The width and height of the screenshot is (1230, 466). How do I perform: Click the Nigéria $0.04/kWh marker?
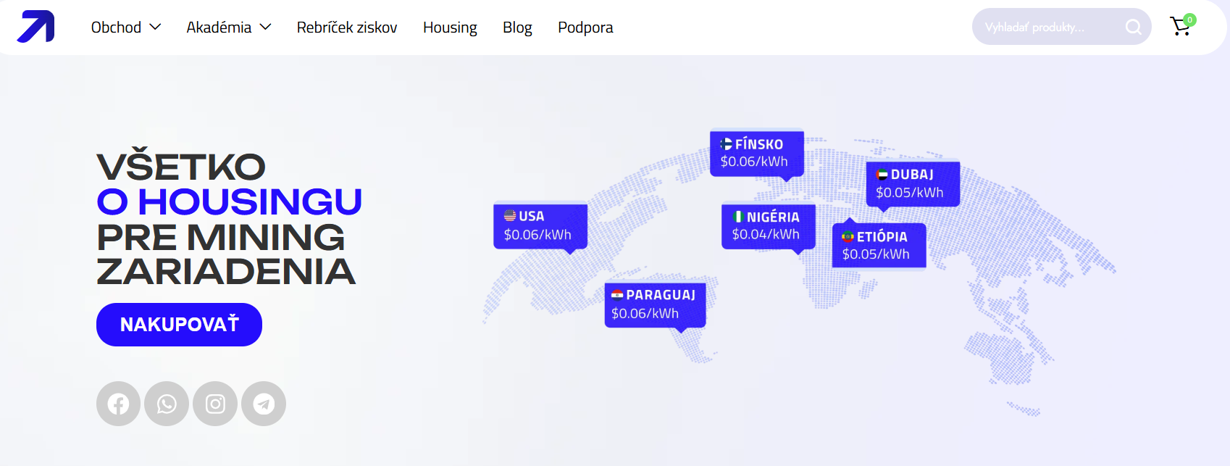pyautogui.click(x=768, y=225)
